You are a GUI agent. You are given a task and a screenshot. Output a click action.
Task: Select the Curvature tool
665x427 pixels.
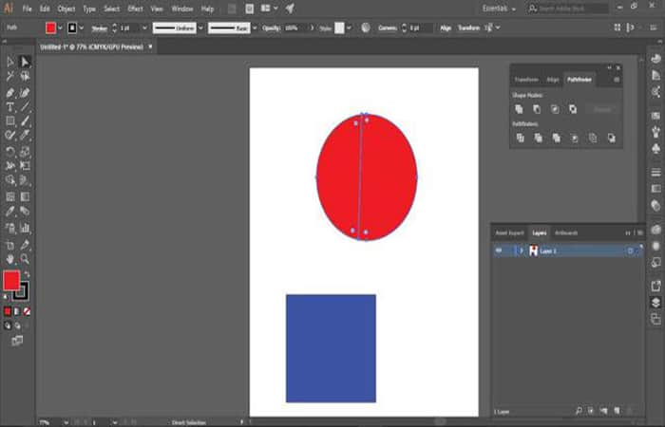click(25, 92)
